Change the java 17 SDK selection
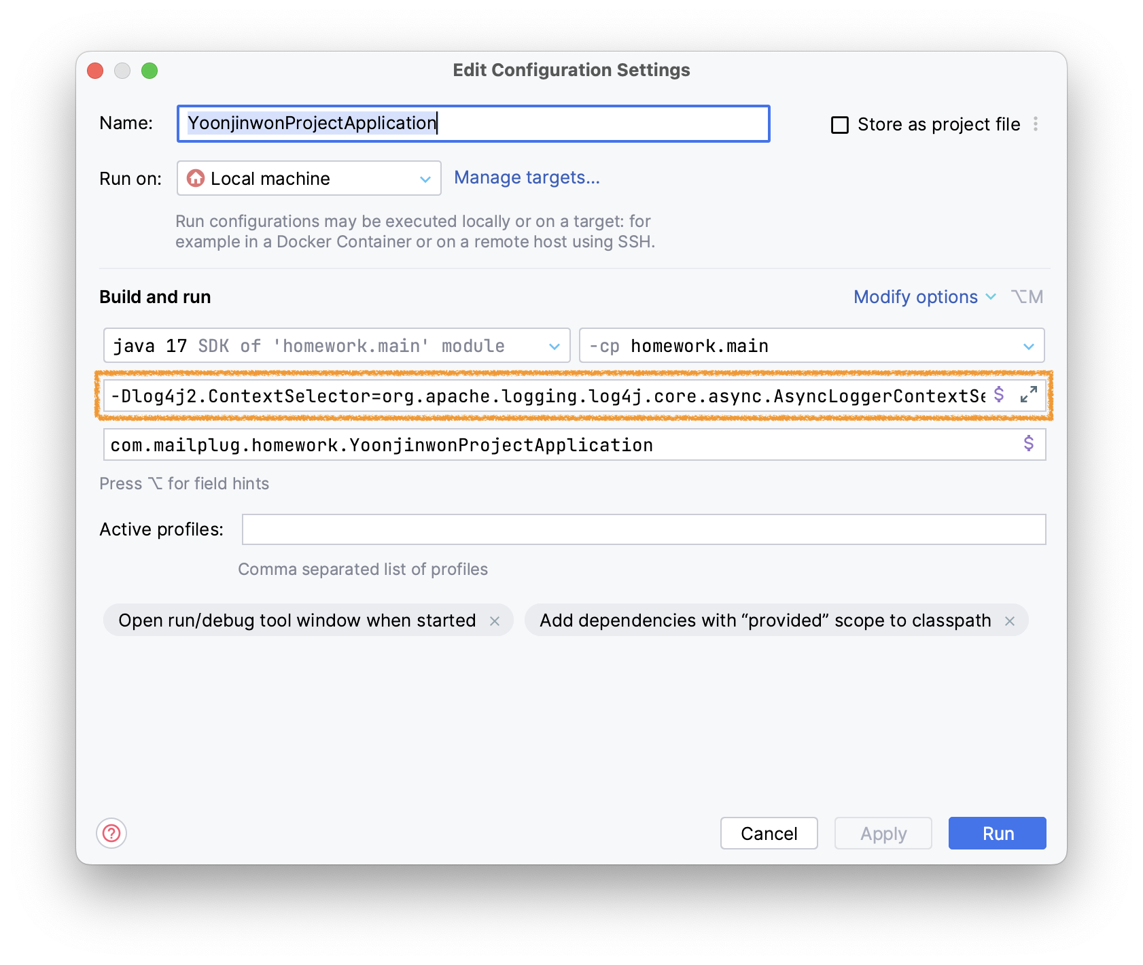Viewport: 1143px width, 965px height. (x=553, y=345)
